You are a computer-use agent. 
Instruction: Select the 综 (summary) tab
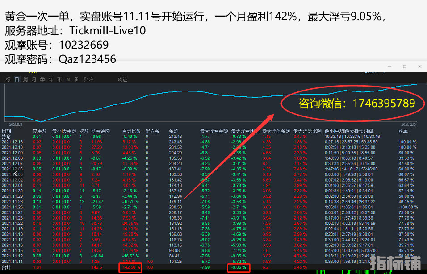coord(8,79)
